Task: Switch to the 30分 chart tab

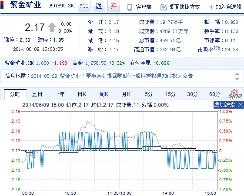Action: tap(193, 94)
